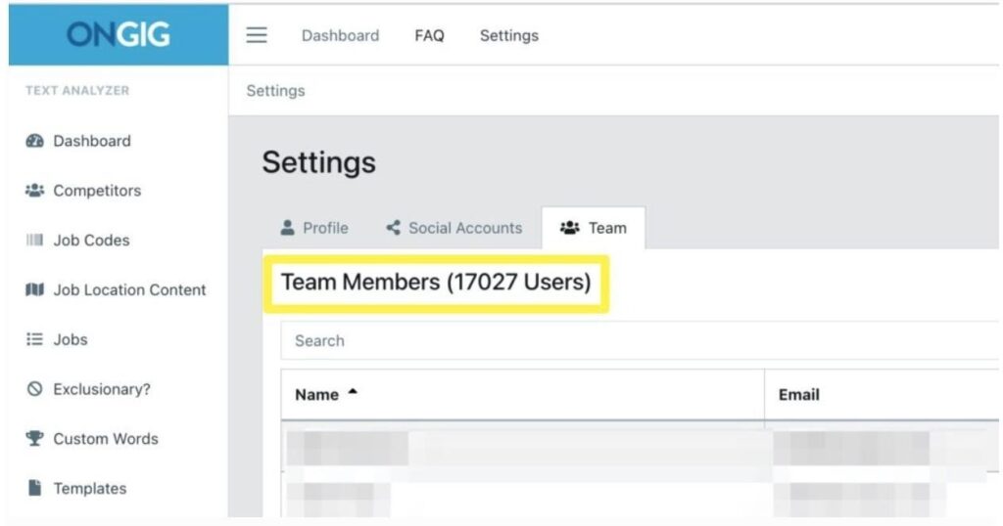Switch to the Social Accounts tab
The width and height of the screenshot is (1003, 526).
click(454, 228)
